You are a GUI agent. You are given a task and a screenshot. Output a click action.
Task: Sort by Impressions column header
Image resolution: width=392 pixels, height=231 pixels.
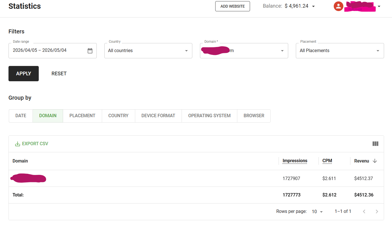click(x=295, y=161)
